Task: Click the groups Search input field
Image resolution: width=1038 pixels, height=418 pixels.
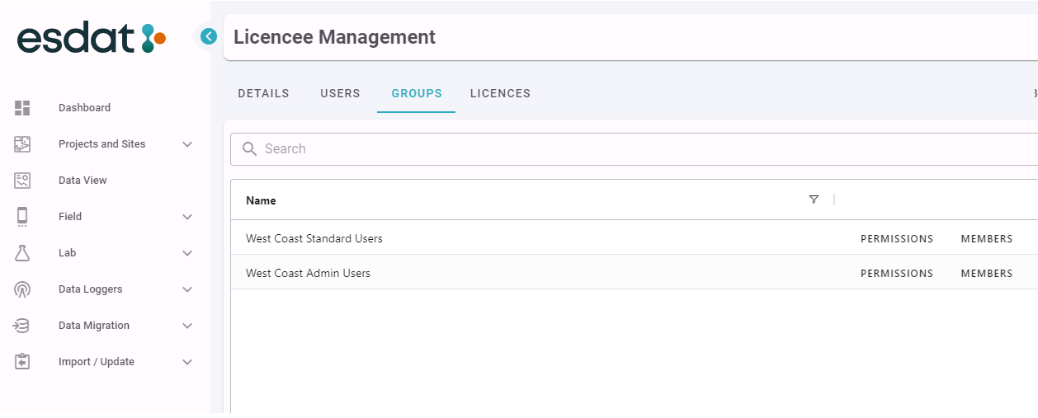Action: coord(634,149)
